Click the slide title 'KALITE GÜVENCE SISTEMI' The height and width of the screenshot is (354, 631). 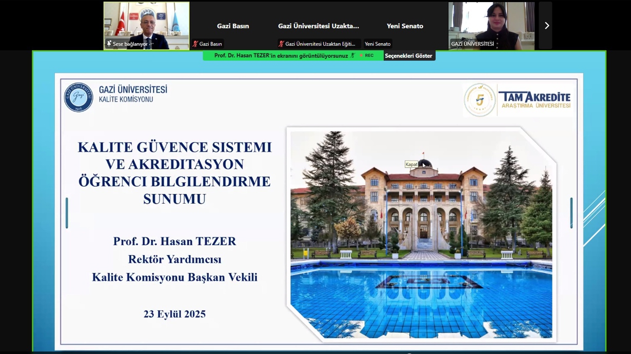[175, 147]
